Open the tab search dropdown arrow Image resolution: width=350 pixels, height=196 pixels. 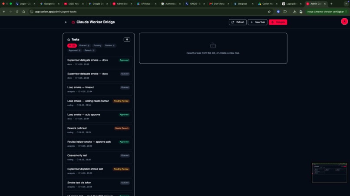click(346, 4)
